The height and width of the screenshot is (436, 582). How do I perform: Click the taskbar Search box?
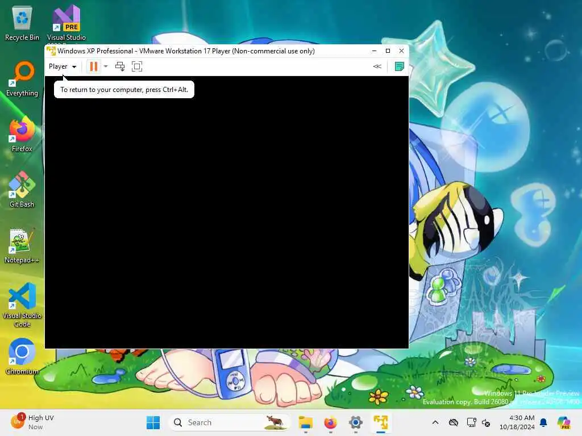click(228, 422)
